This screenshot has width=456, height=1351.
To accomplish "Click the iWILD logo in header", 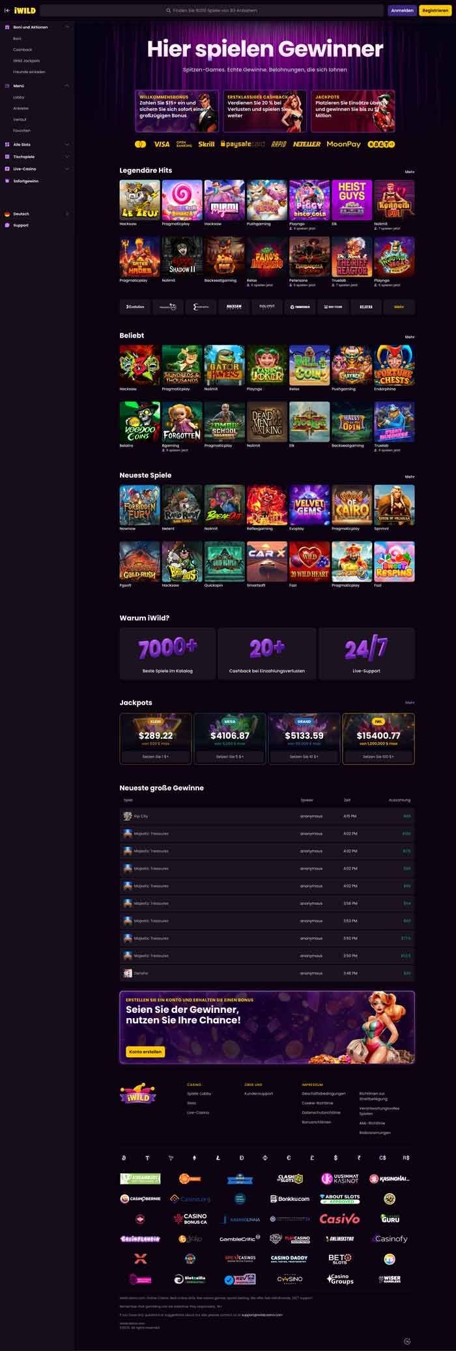I will click(x=25, y=10).
